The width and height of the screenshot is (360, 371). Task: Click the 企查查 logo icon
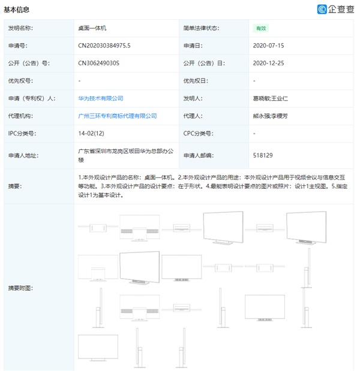[x=323, y=9]
